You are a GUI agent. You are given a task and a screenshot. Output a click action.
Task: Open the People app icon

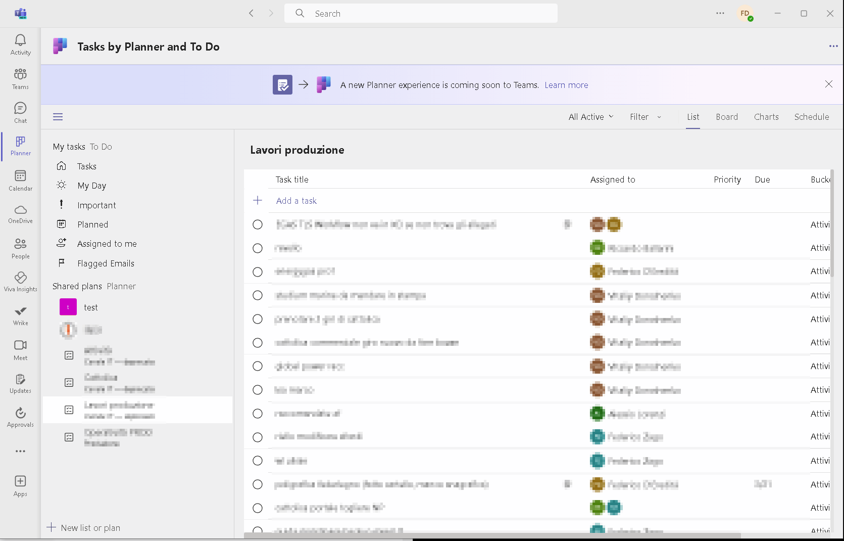coord(20,248)
